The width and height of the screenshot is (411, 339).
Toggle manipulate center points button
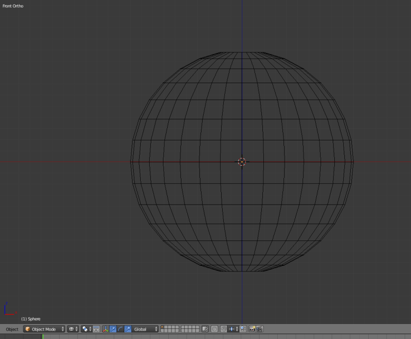[x=96, y=329]
